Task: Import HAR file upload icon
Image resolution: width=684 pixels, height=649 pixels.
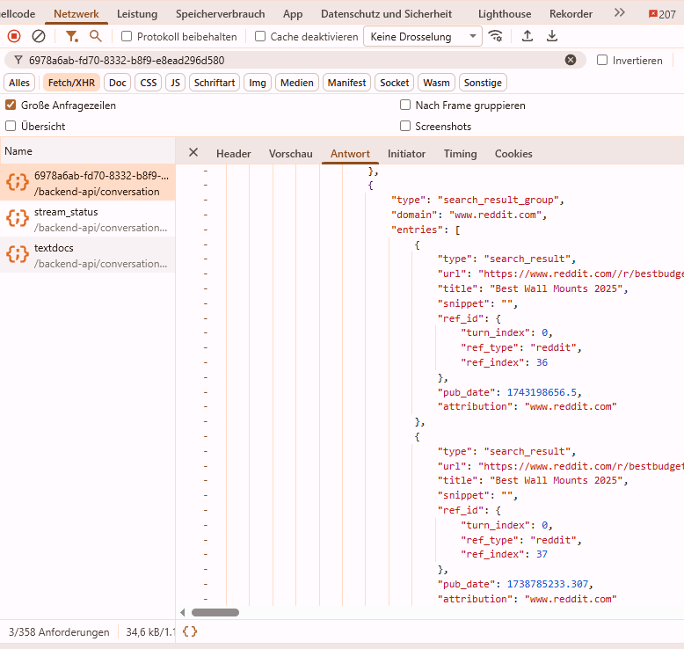Action: tap(528, 36)
